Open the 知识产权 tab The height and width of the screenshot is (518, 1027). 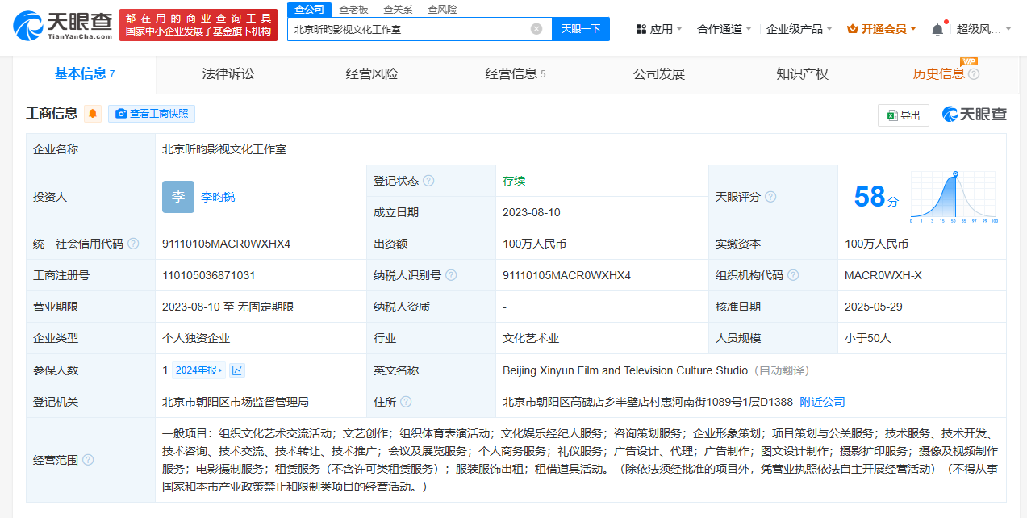802,74
